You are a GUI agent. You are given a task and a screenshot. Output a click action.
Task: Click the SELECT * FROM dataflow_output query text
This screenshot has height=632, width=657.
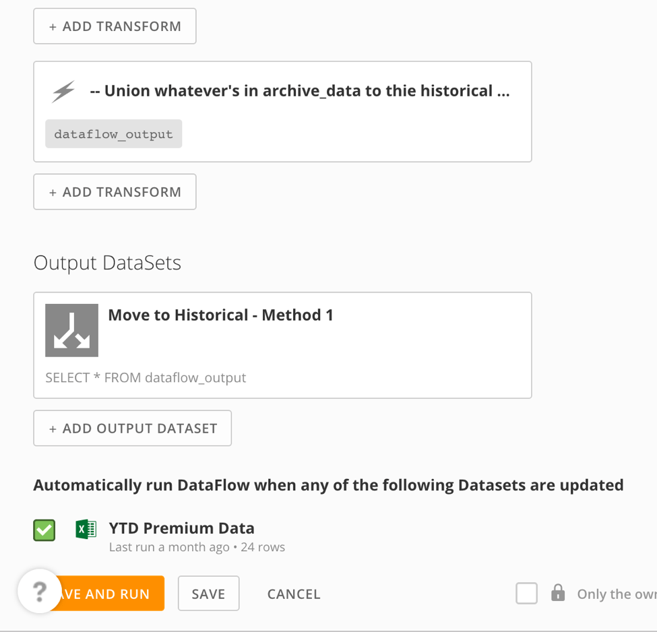tap(146, 377)
